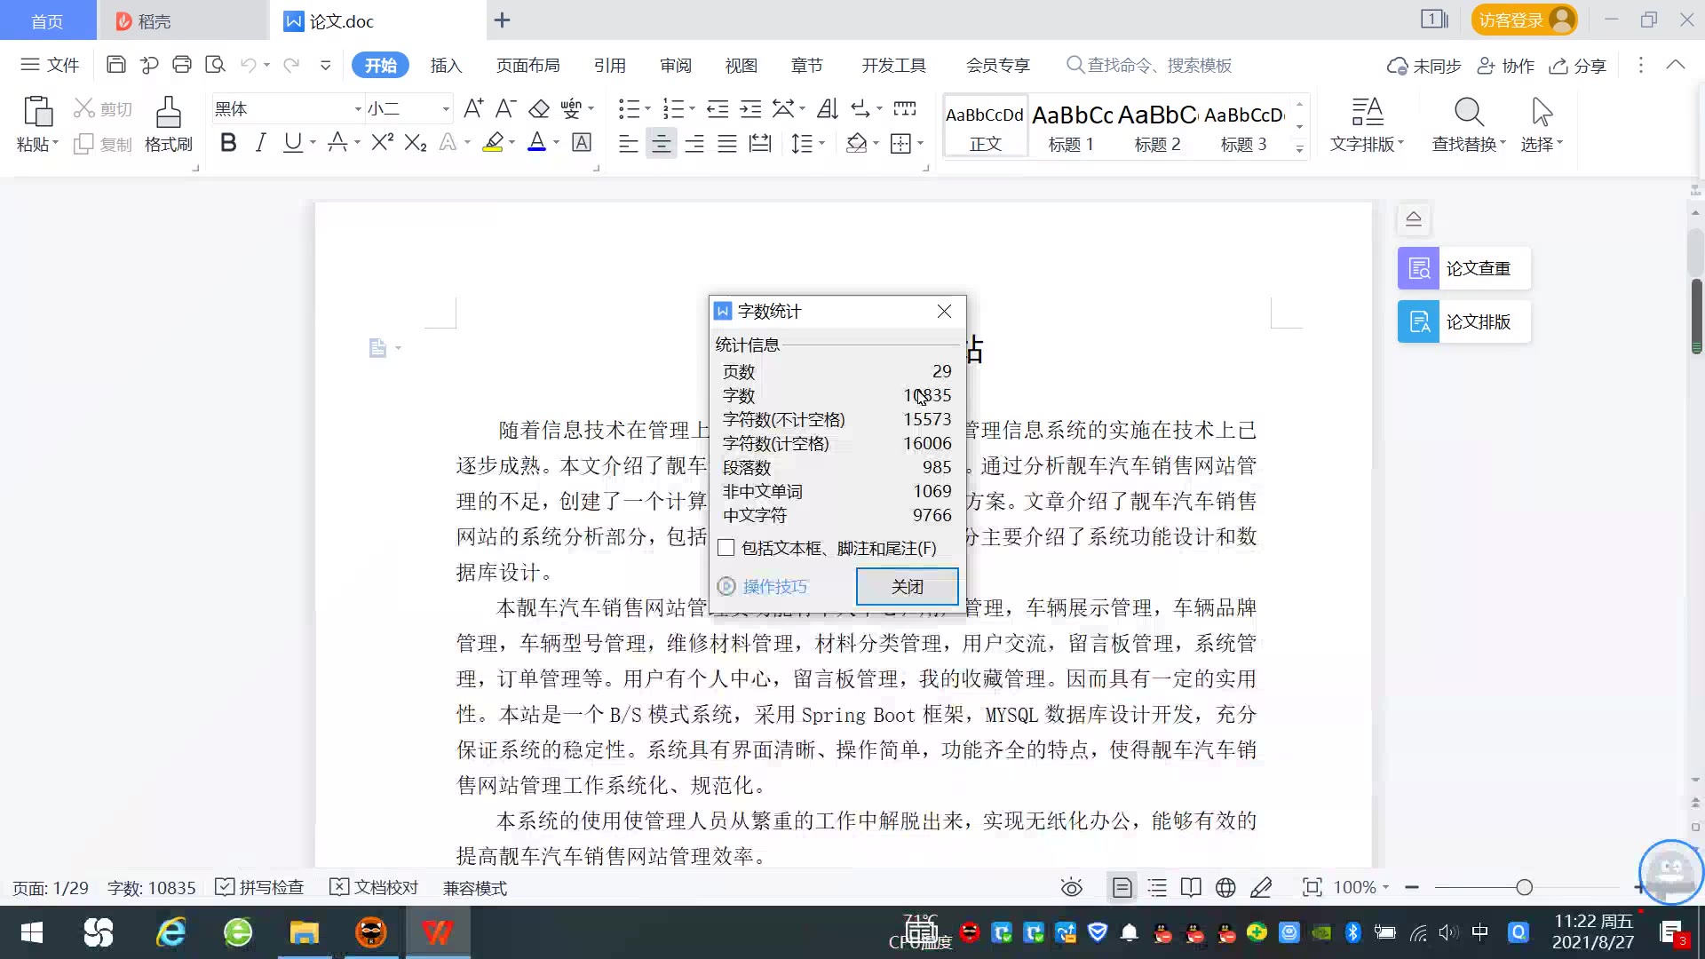Open the 引用 ribbon tab

click(x=609, y=66)
